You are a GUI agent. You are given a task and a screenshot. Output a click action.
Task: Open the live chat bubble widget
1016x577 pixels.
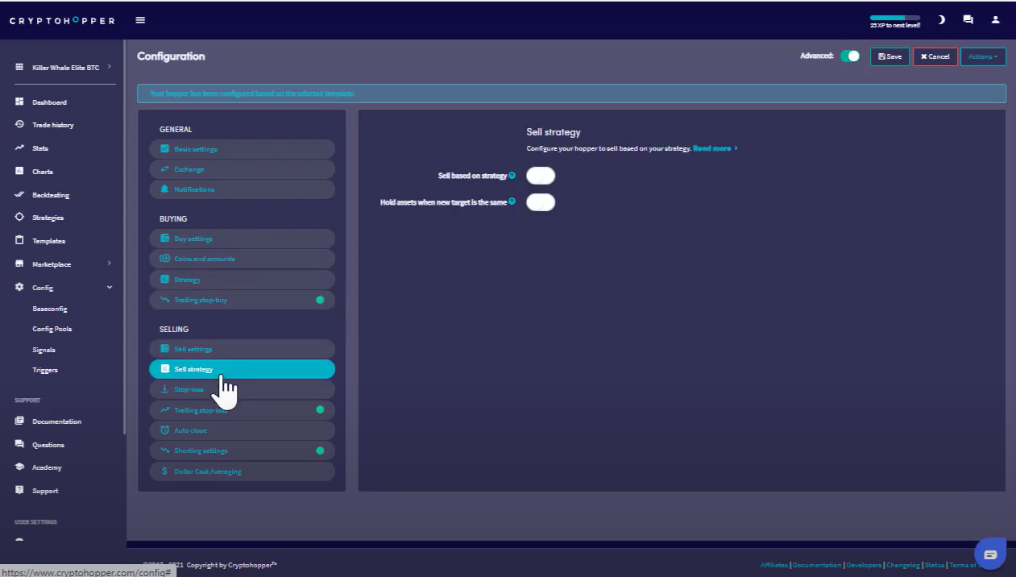click(x=990, y=554)
